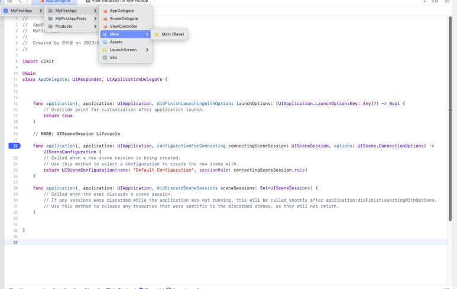The width and height of the screenshot is (457, 289).
Task: Click the 'import' keyword on line 8
Action: tap(30, 61)
